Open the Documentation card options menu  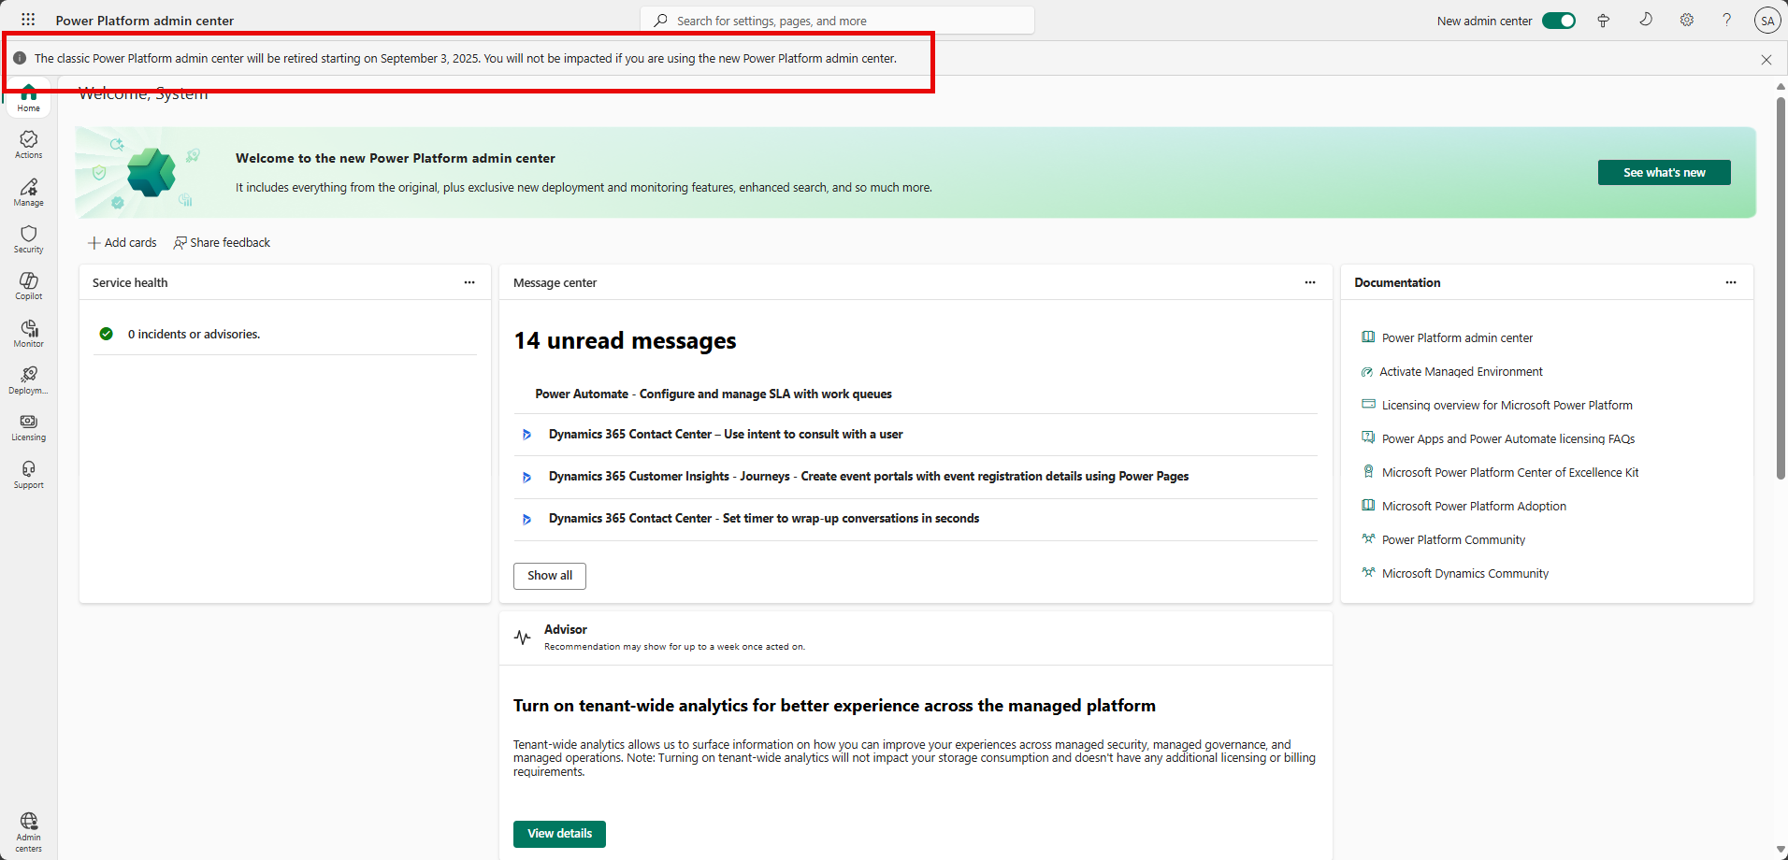pyautogui.click(x=1731, y=282)
